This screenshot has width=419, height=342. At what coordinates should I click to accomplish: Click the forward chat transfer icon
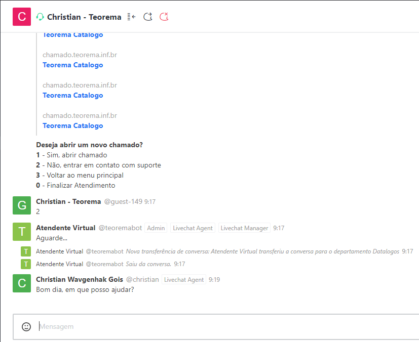(x=148, y=17)
